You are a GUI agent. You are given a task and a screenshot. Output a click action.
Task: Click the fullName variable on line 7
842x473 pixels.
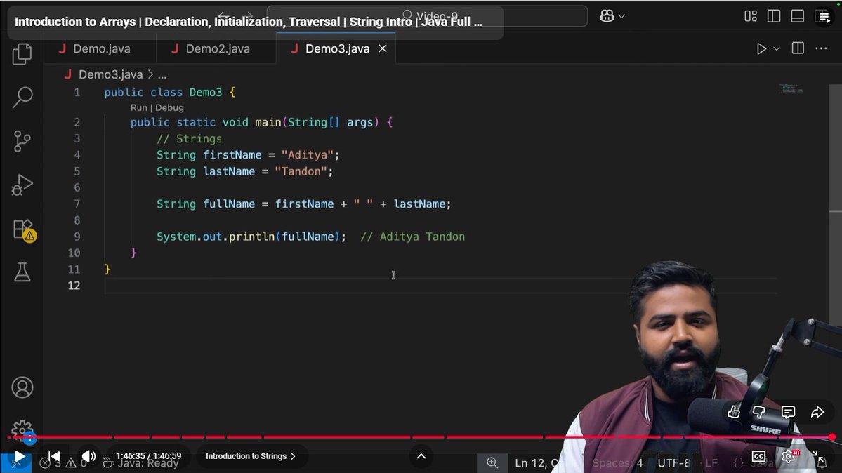[x=229, y=204]
